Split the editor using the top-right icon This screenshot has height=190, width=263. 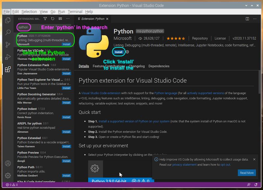point(247,19)
